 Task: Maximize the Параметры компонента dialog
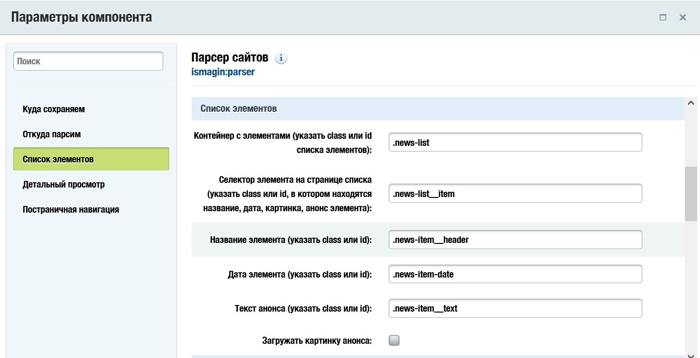pos(663,18)
